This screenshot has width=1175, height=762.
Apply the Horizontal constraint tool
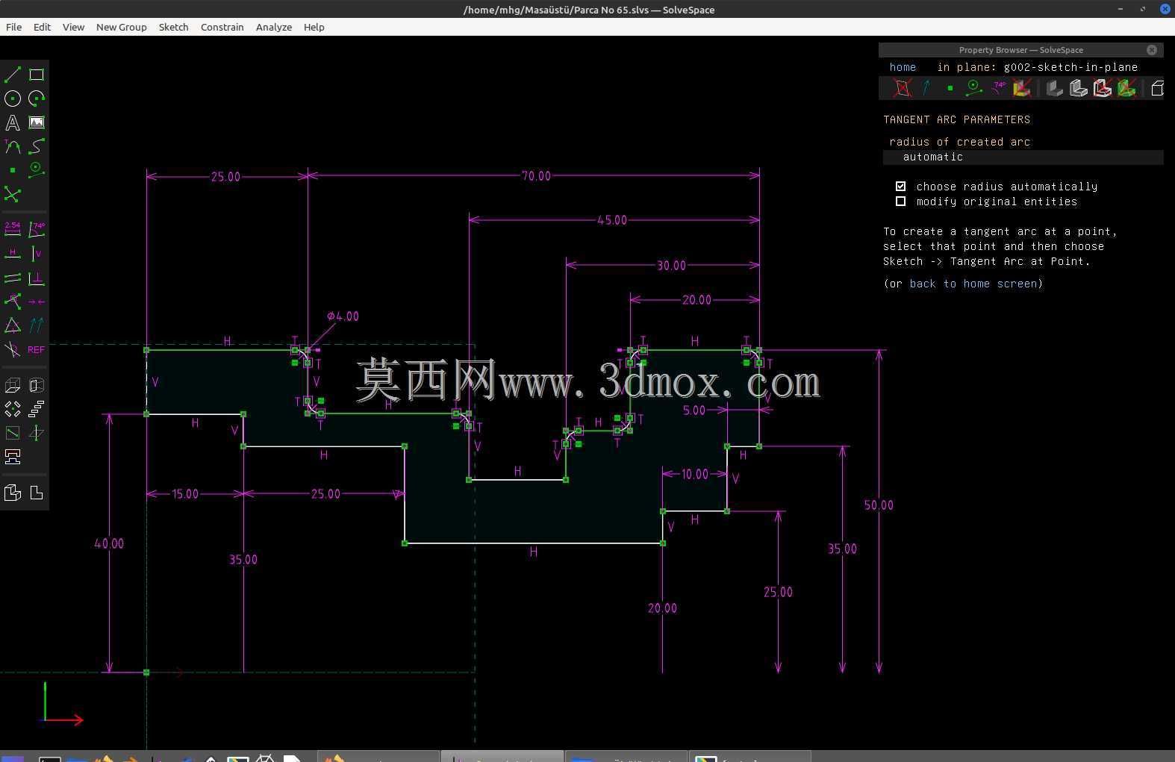click(x=13, y=254)
